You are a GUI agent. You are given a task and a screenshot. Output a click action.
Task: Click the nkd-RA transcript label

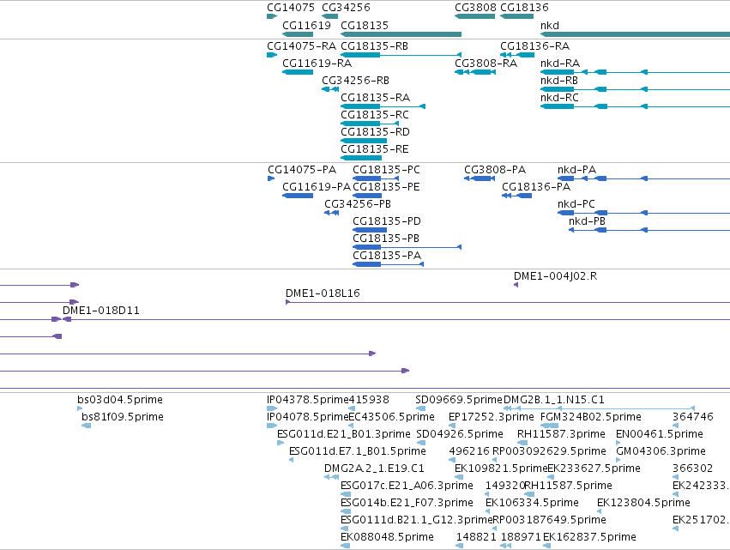point(560,63)
